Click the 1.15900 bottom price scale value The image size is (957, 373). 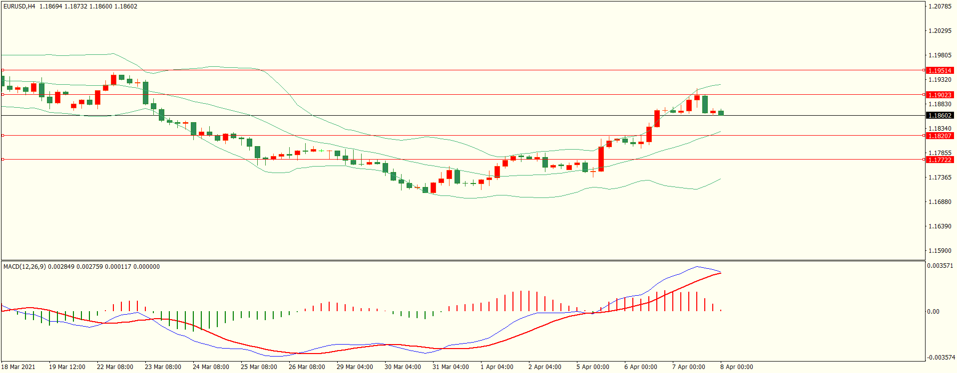click(x=939, y=251)
